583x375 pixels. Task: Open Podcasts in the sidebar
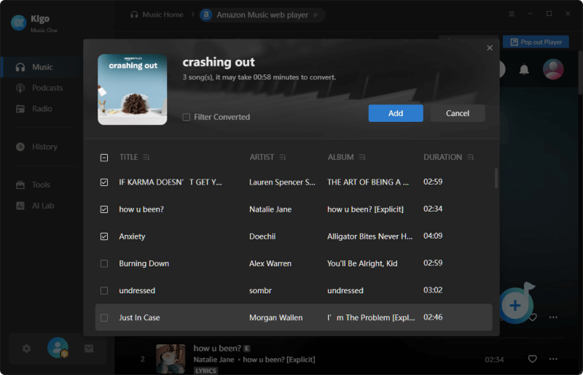click(47, 88)
